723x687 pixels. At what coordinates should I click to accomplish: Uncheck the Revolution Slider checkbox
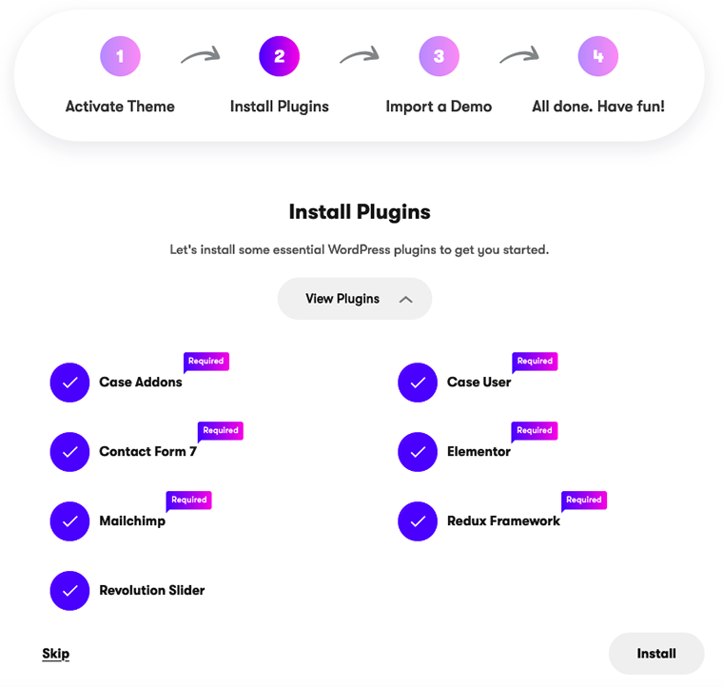pos(69,591)
